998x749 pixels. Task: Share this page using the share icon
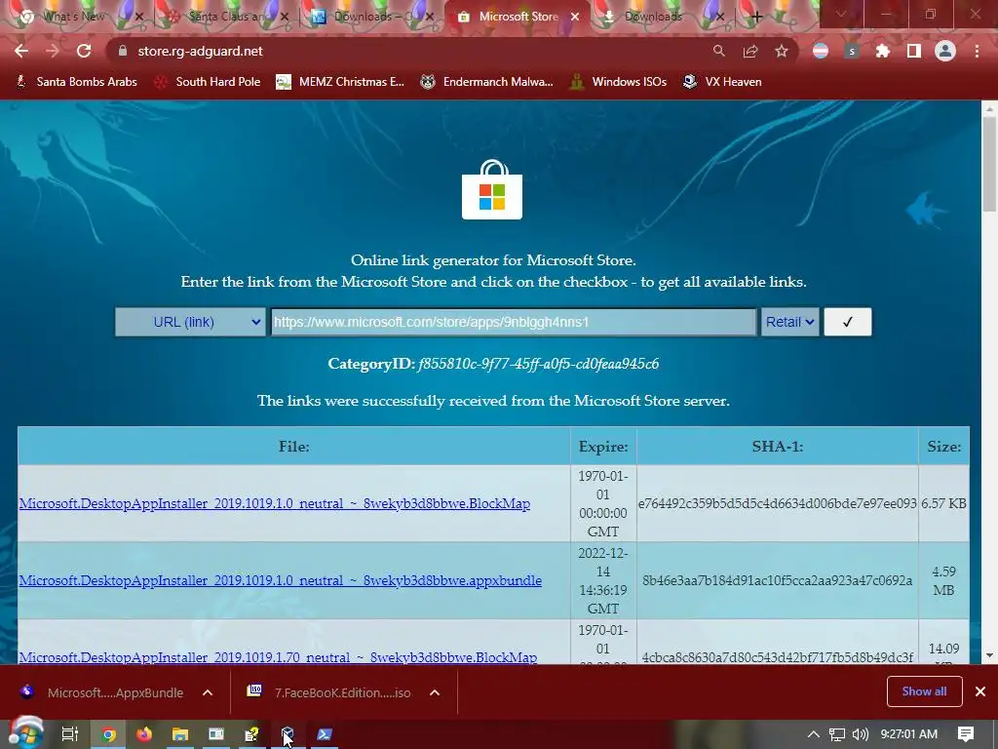(x=750, y=51)
